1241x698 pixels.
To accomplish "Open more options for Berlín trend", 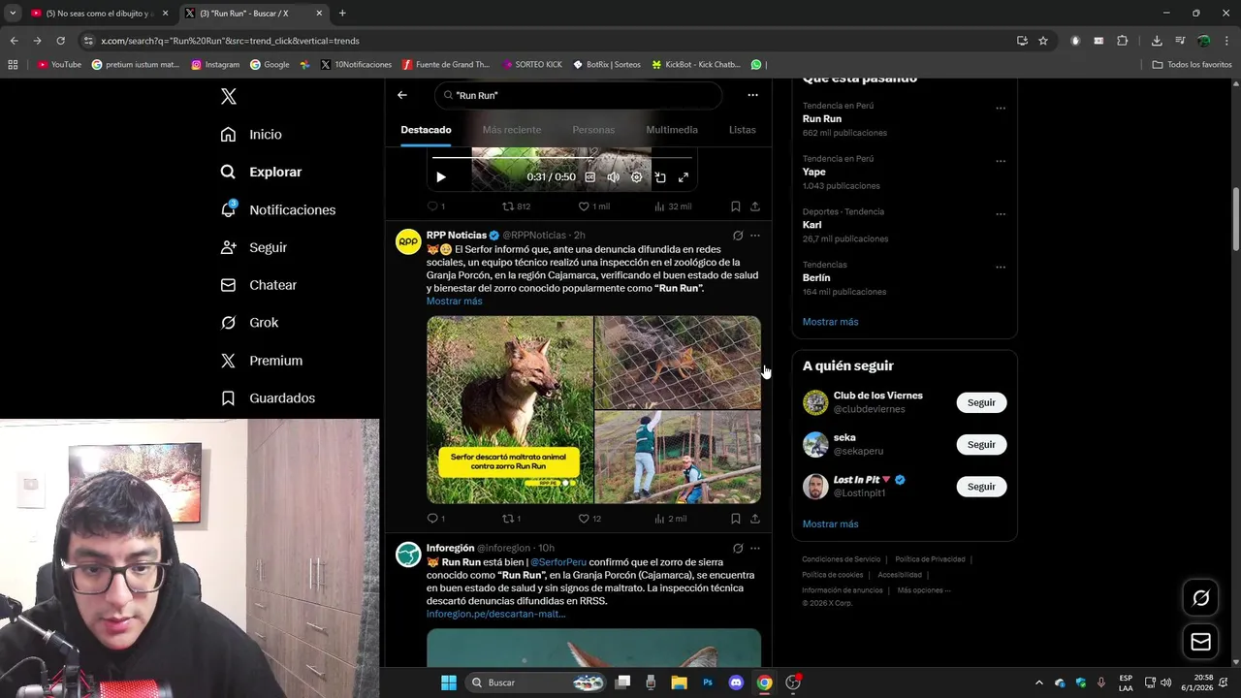I will [1001, 268].
